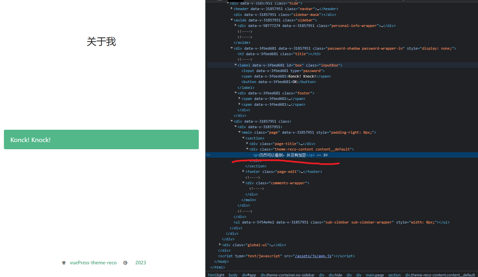Select the closing /main tag line
Image resolution: width=478 pixels, height=277 pixels.
249,200
